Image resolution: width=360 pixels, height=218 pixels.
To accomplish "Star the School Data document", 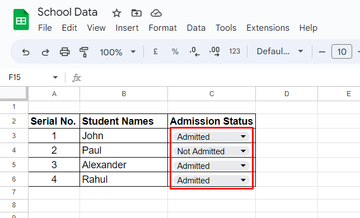I will click(116, 13).
